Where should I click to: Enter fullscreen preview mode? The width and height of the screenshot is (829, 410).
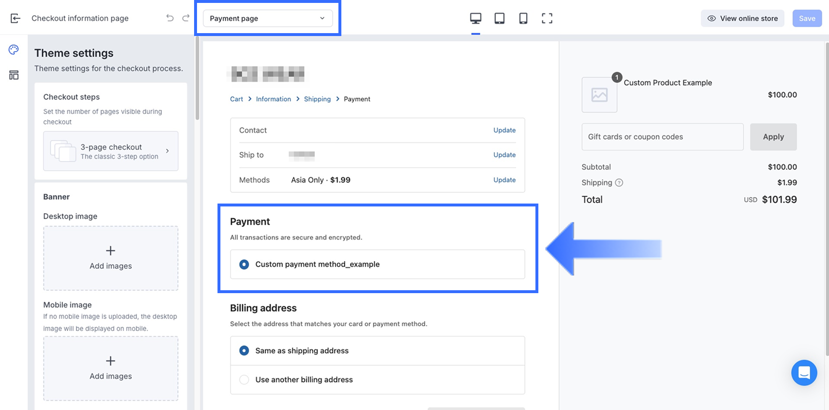(547, 19)
